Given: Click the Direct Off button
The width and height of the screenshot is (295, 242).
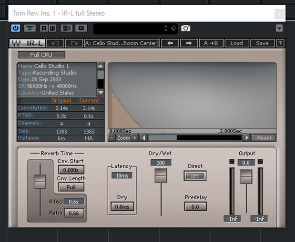Looking at the screenshot, I should point(195,176).
